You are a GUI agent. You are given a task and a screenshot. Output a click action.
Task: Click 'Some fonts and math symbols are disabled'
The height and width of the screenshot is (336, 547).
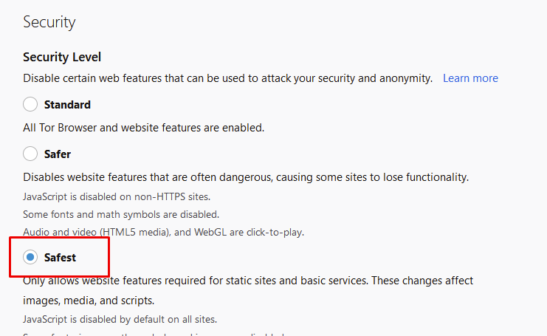121,214
